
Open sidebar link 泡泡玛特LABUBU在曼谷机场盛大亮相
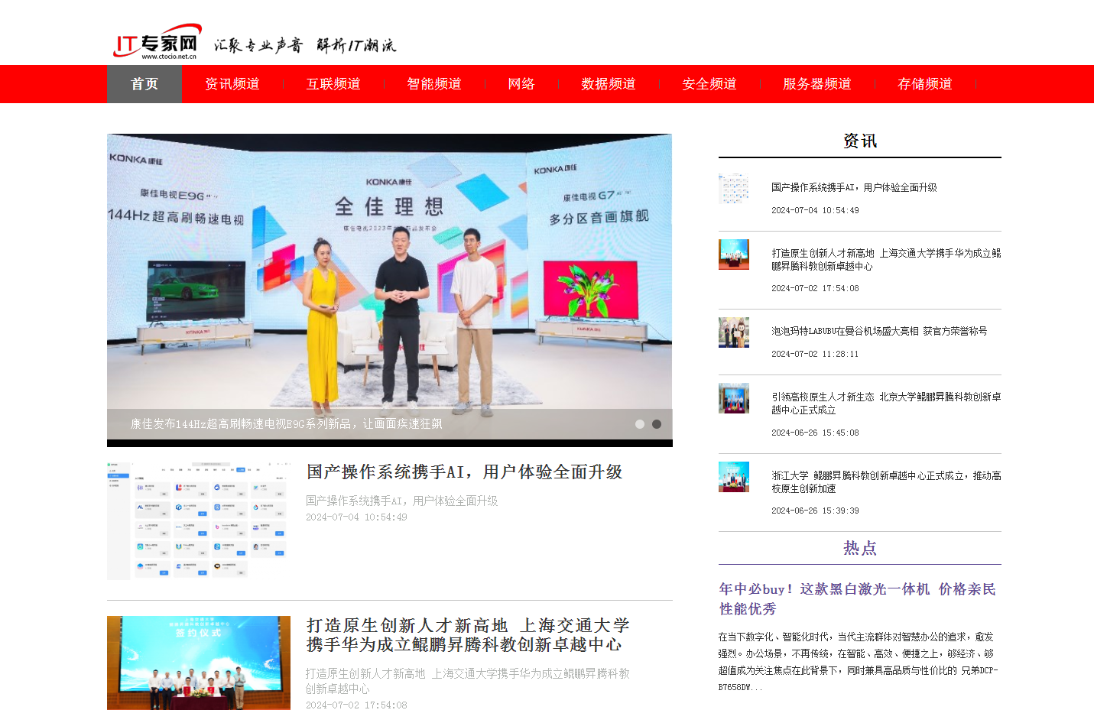pos(879,331)
